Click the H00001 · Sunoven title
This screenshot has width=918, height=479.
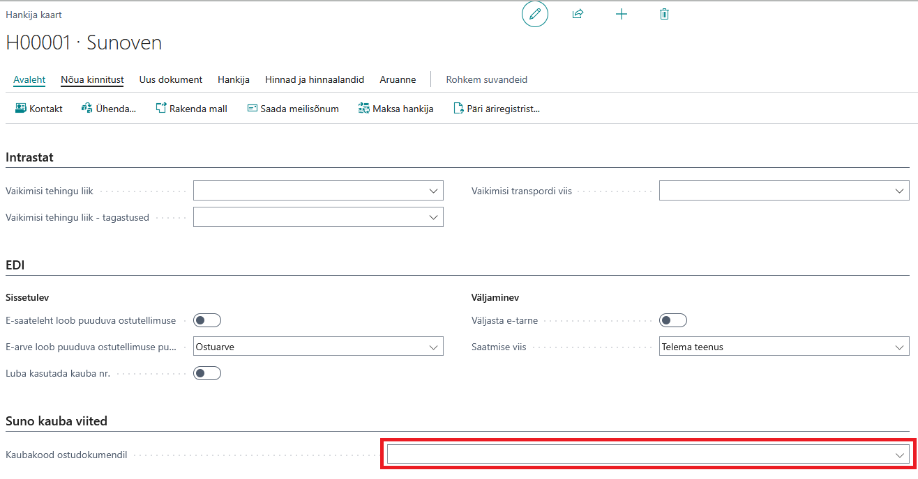(x=84, y=42)
